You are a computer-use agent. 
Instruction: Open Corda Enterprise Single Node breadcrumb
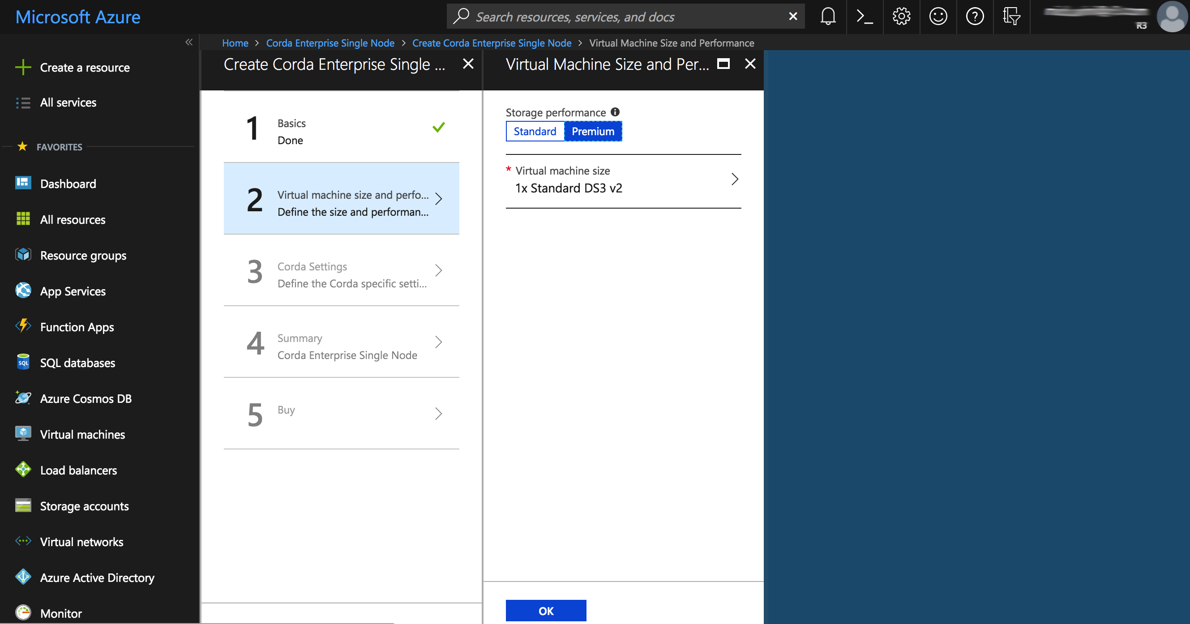[x=330, y=43]
